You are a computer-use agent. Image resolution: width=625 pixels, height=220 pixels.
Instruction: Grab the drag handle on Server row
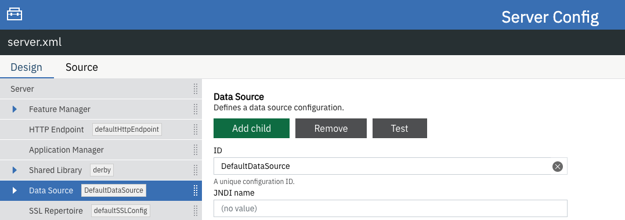196,89
